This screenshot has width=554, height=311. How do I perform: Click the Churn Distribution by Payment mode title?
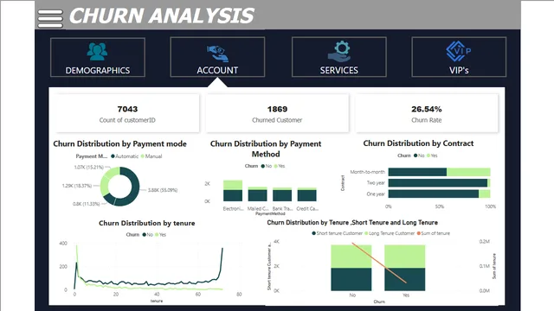coord(119,144)
